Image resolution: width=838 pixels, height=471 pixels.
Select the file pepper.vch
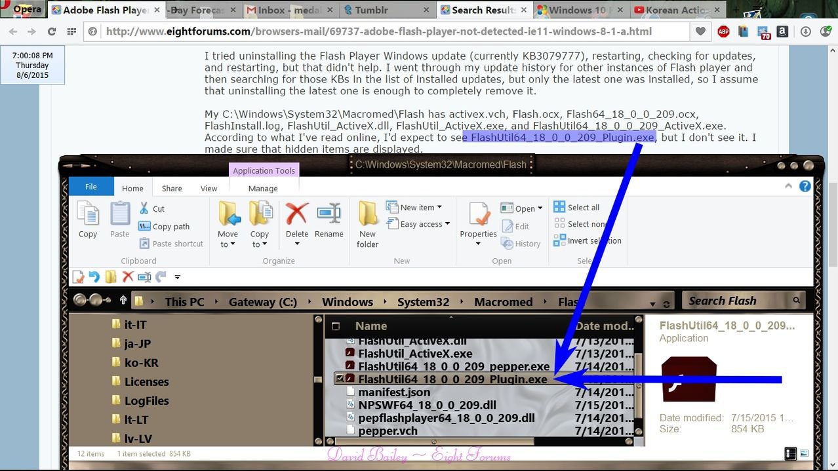tap(388, 430)
